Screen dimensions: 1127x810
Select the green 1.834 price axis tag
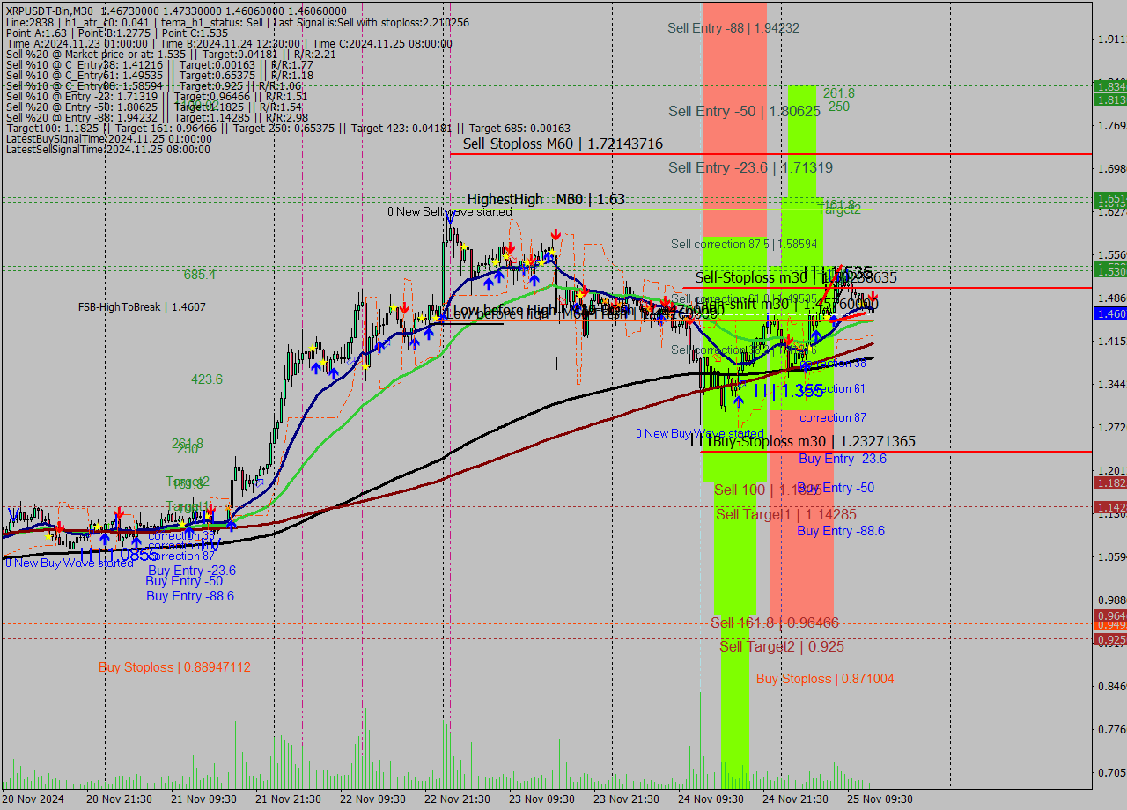pyautogui.click(x=1110, y=86)
